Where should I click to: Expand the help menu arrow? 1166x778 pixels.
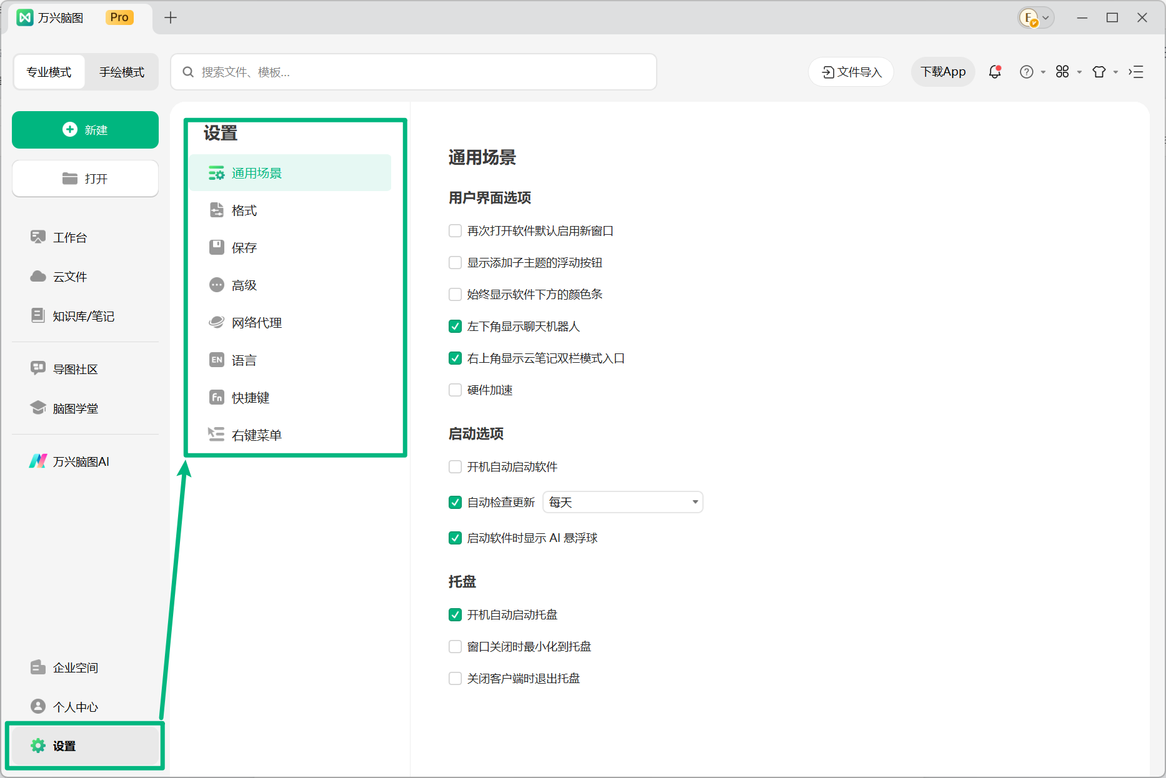point(1043,72)
